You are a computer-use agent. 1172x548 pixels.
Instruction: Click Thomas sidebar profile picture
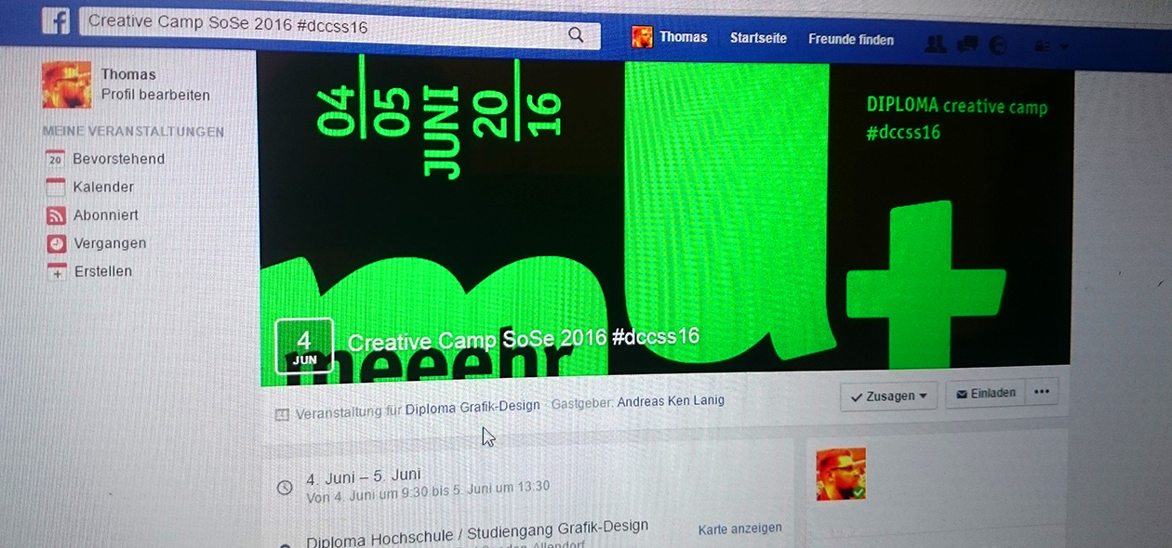(66, 85)
